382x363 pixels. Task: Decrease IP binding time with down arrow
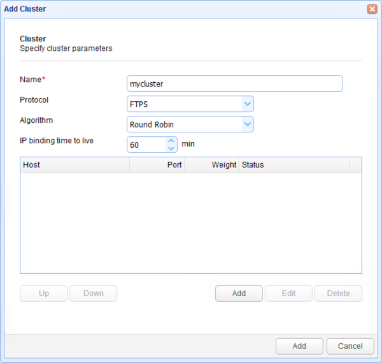pos(171,148)
